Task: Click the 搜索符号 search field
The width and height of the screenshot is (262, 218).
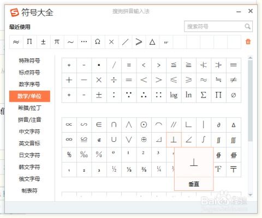Action: (x=215, y=27)
